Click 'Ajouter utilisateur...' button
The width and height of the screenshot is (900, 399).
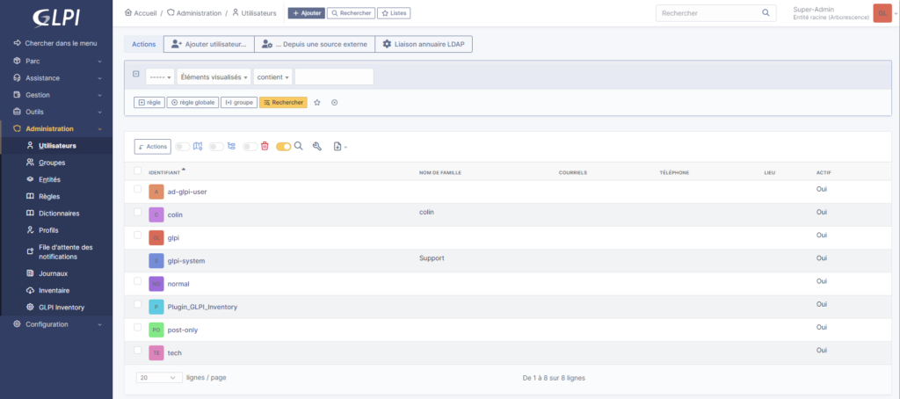point(209,44)
